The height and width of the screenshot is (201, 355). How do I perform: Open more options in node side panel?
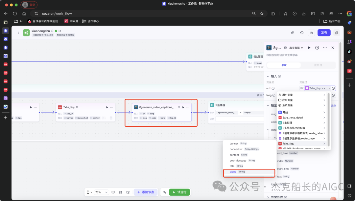click(x=325, y=48)
